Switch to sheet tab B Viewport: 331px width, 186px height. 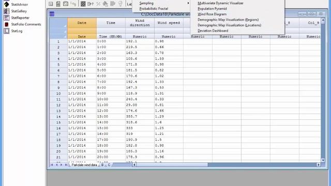pyautogui.click(x=102, y=165)
